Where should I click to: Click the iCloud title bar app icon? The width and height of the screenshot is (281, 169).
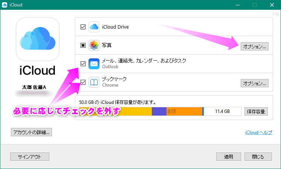5,5
